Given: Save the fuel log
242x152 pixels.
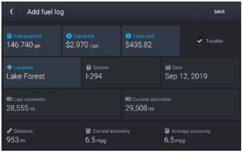Looking at the screenshot, I should 219,12.
